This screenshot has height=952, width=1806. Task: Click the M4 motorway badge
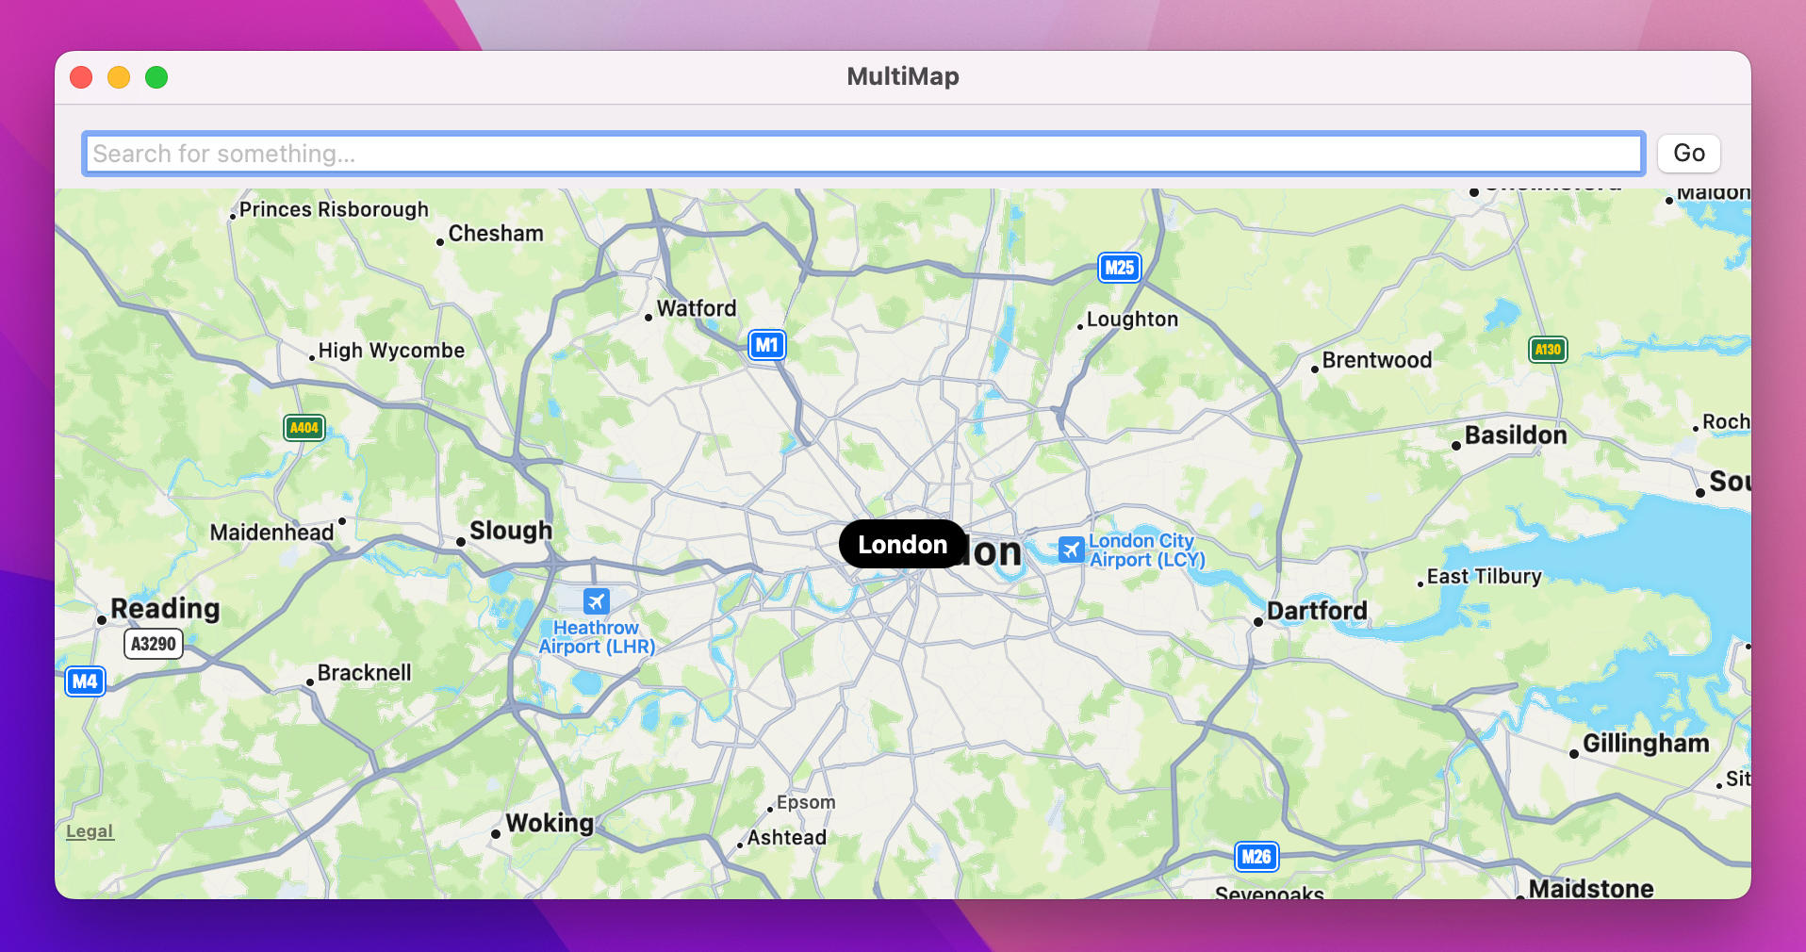tap(85, 681)
